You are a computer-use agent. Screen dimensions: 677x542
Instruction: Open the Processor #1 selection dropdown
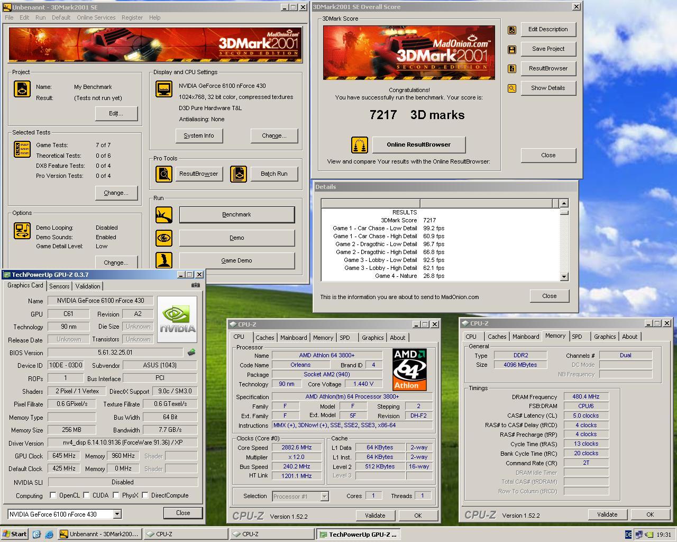click(x=324, y=496)
